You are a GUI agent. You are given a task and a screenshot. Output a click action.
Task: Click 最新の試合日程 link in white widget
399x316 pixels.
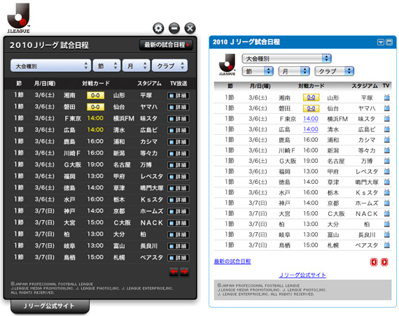pyautogui.click(x=232, y=261)
